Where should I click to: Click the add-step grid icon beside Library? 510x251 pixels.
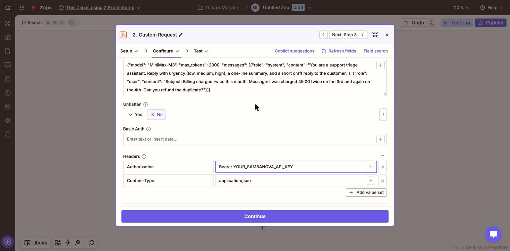[x=58, y=243]
